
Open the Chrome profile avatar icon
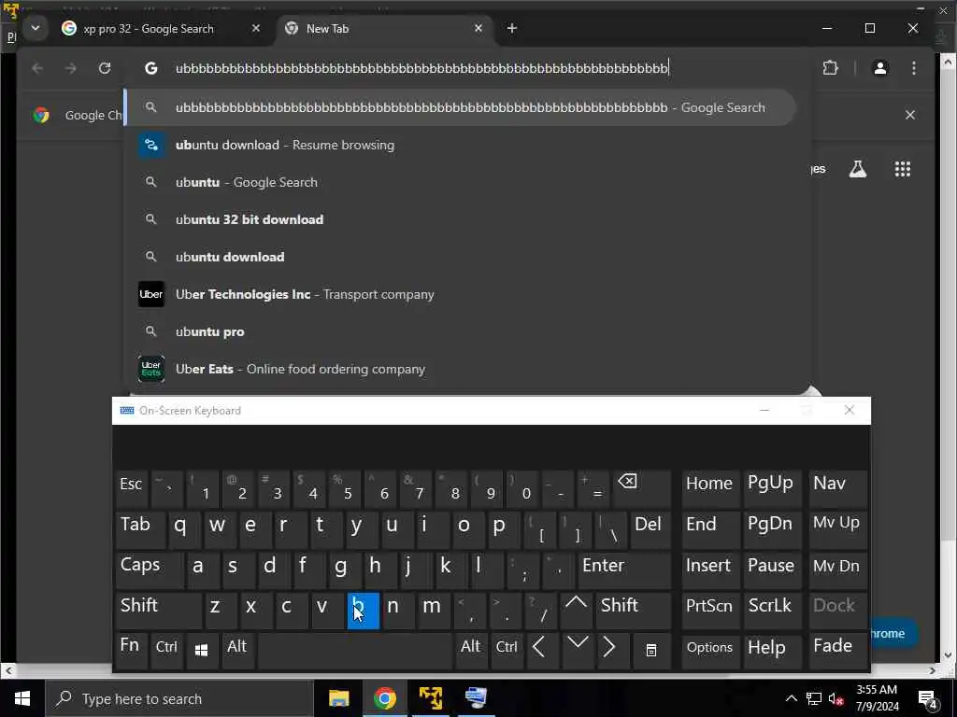pyautogui.click(x=880, y=68)
